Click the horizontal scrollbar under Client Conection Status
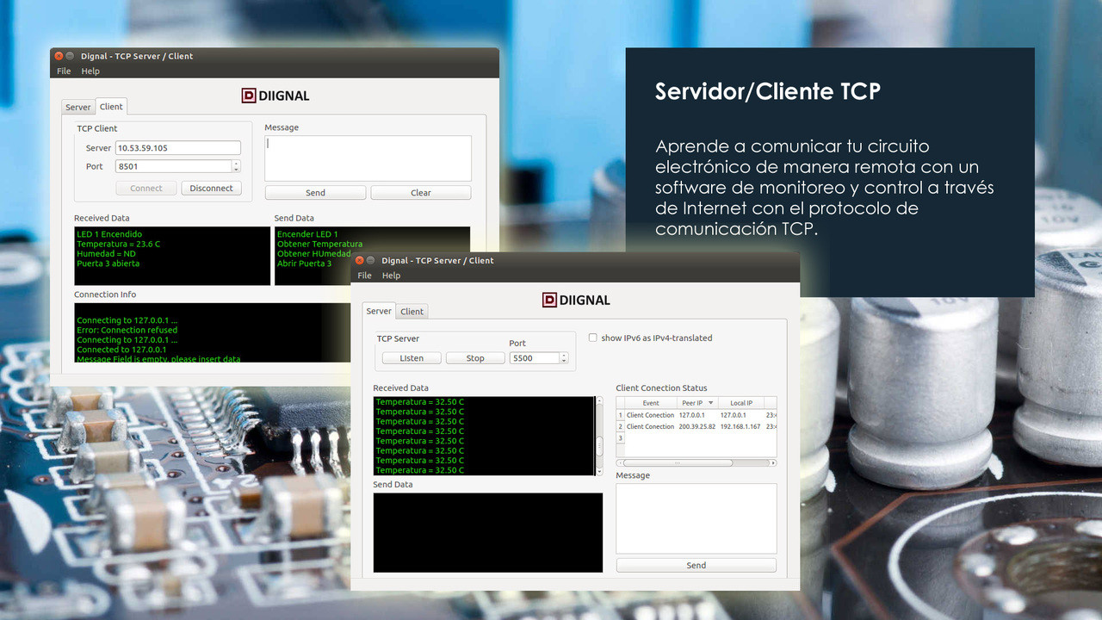The height and width of the screenshot is (620, 1102). click(678, 462)
